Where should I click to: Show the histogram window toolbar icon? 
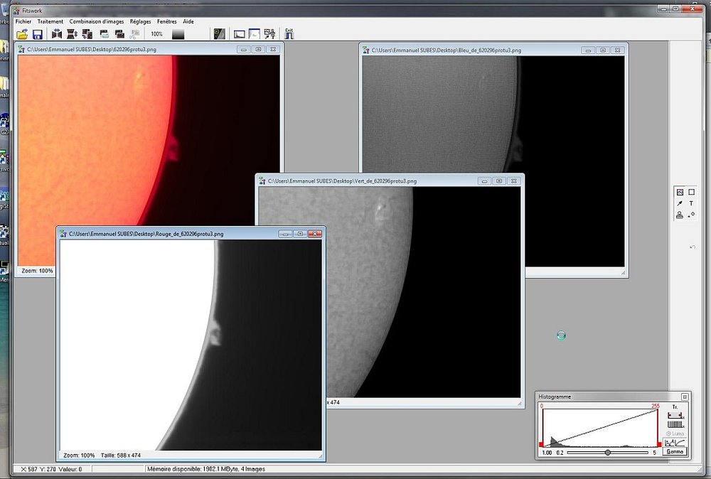click(x=240, y=34)
